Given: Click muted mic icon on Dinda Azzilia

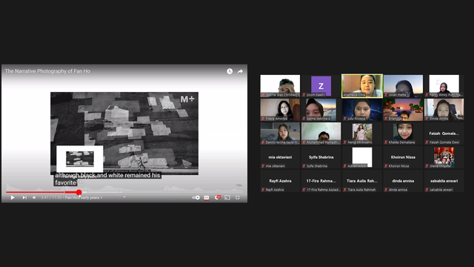Looking at the screenshot, I should pyautogui.click(x=427, y=119).
